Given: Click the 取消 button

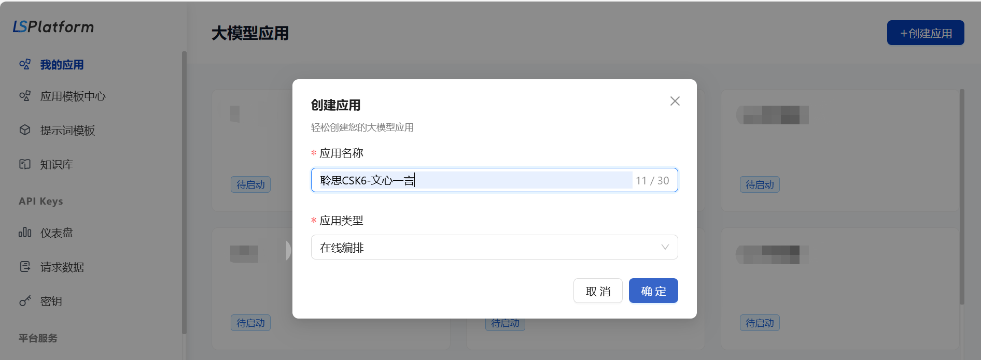Looking at the screenshot, I should pyautogui.click(x=598, y=291).
